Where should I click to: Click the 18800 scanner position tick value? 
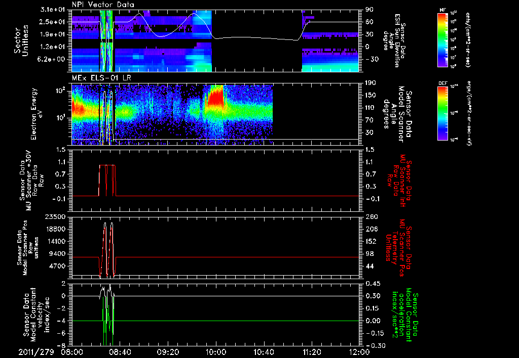[55, 229]
